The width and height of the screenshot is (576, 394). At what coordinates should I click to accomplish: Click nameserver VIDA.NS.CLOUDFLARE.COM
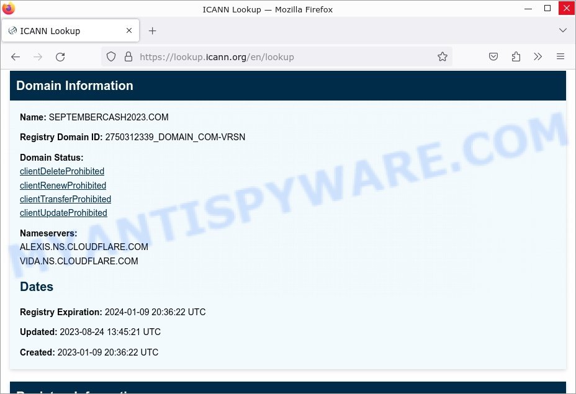point(79,261)
